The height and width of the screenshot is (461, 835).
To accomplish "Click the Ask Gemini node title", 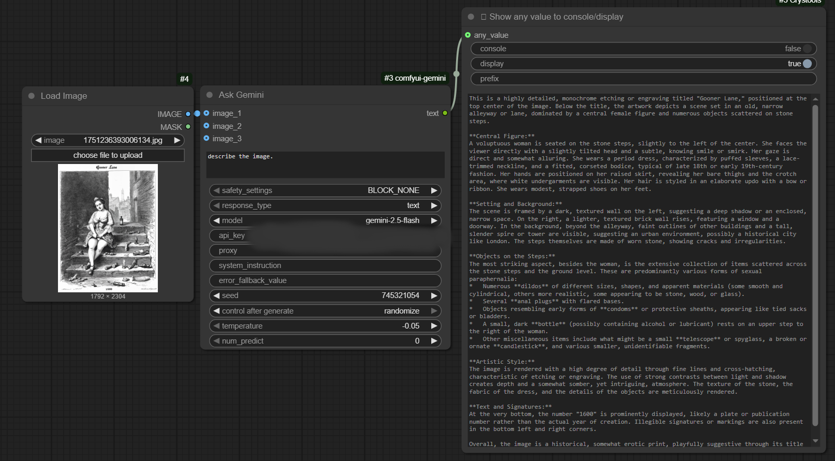I will tap(241, 95).
